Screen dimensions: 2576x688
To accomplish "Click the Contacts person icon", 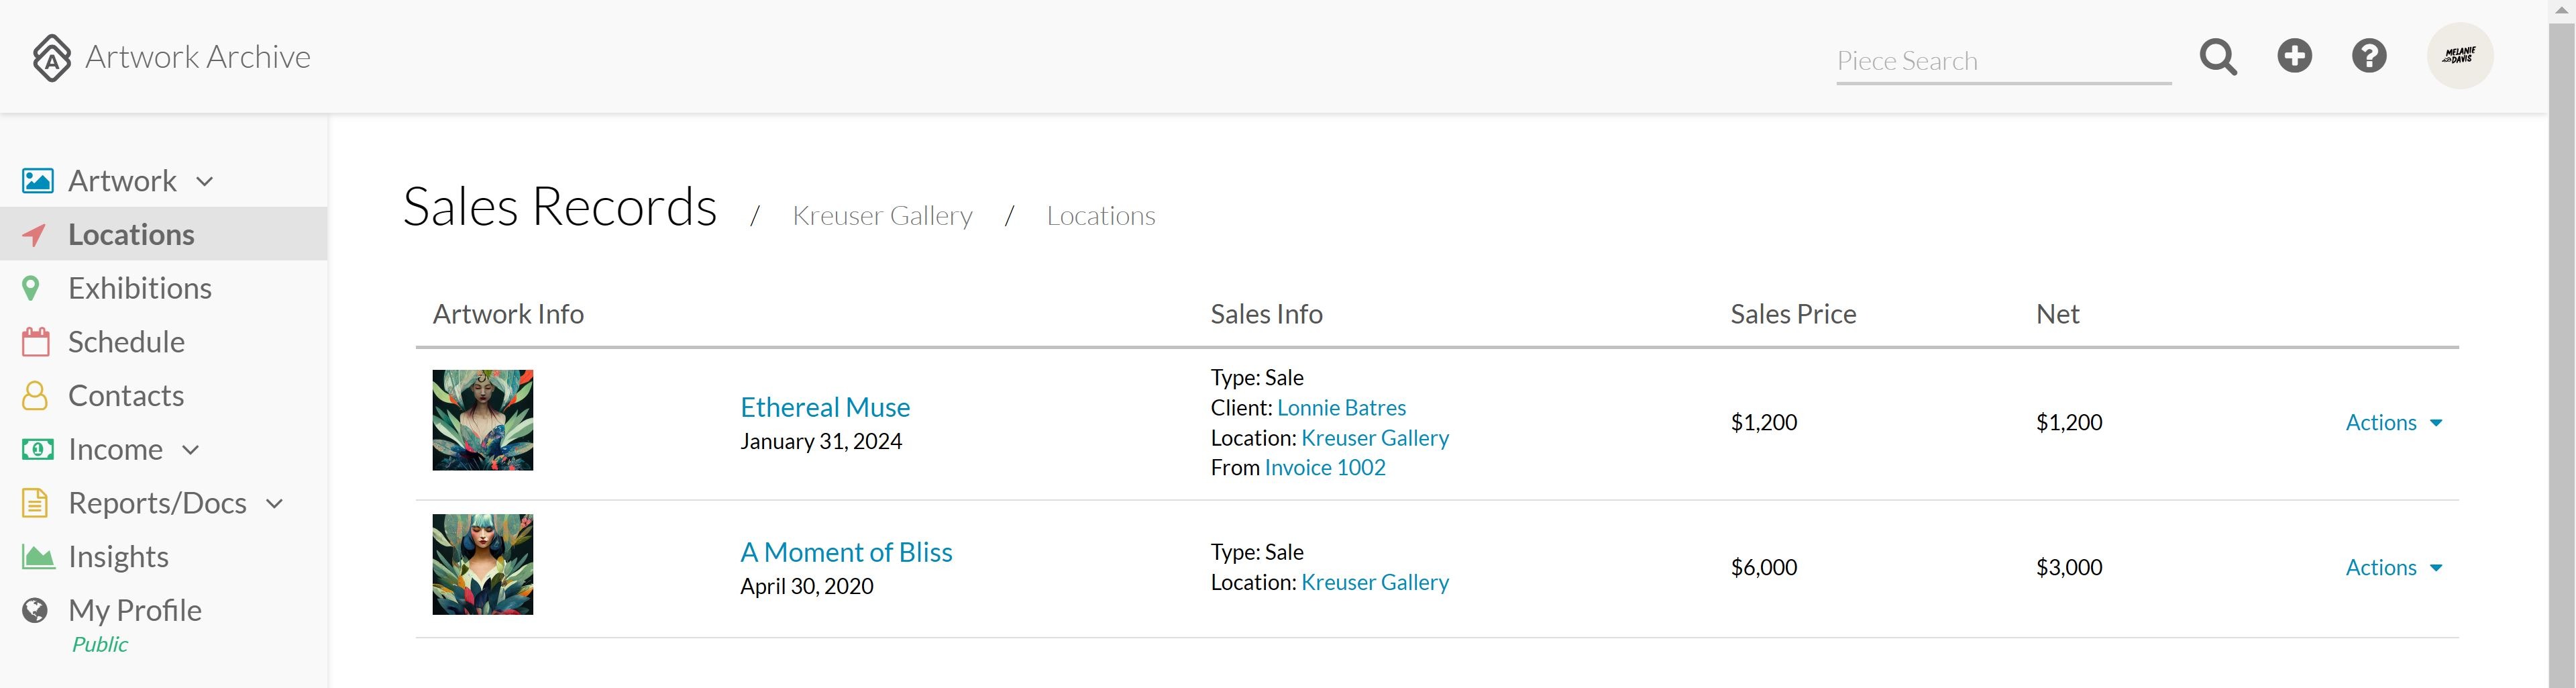I will (35, 396).
